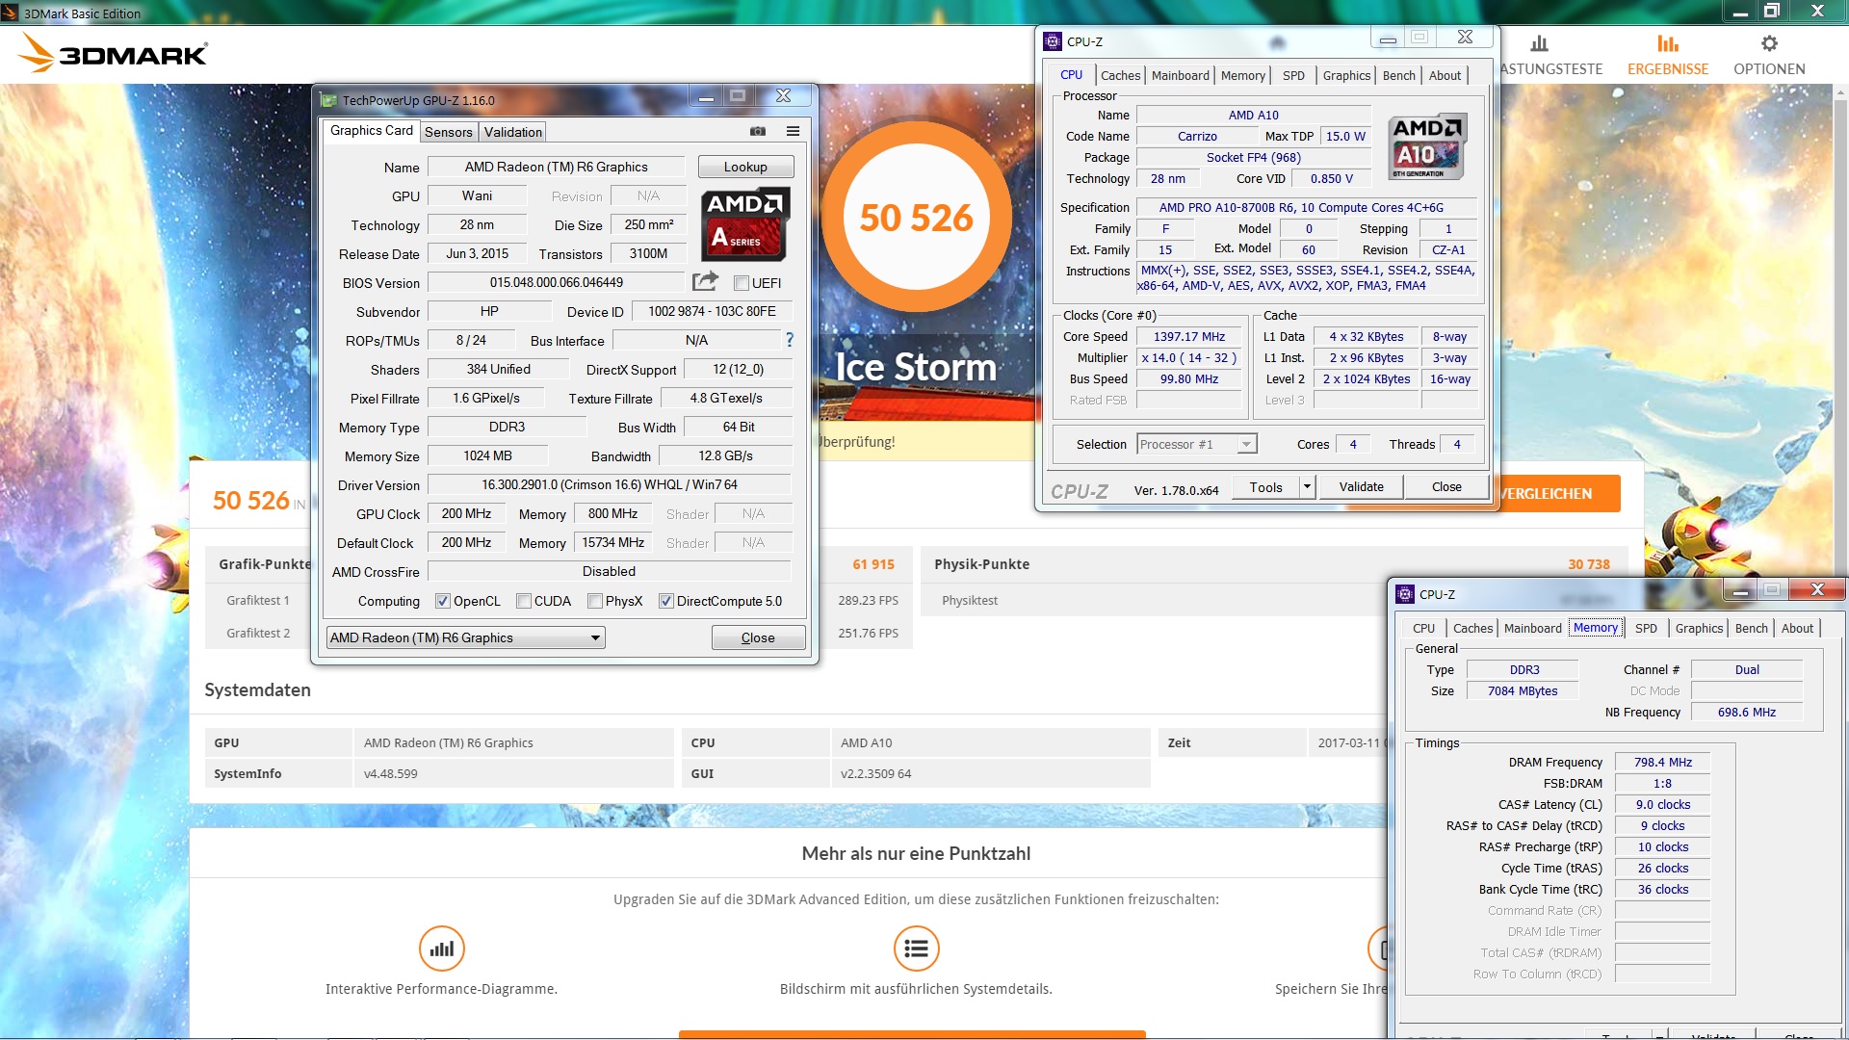Toggle the CUDA computing checkbox

[x=524, y=601]
